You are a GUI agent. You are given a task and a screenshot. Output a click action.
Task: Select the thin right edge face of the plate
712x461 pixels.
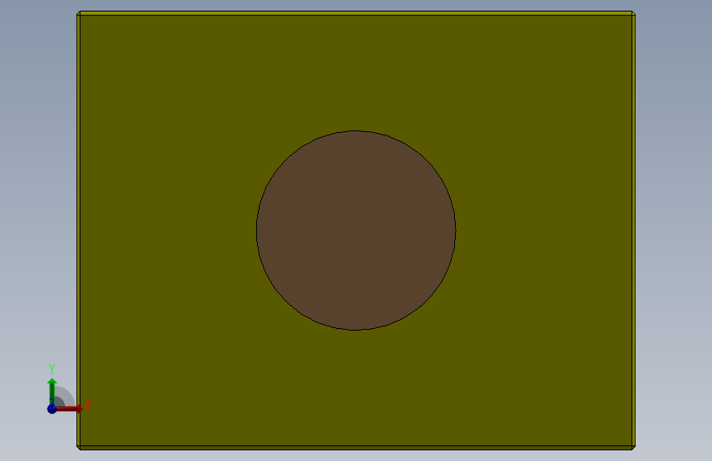633,230
